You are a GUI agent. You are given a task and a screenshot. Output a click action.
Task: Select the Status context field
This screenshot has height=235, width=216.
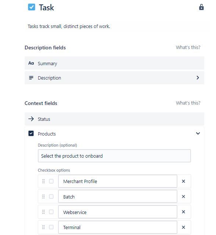114,119
